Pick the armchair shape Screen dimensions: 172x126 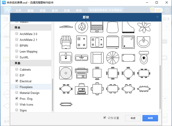point(97,58)
